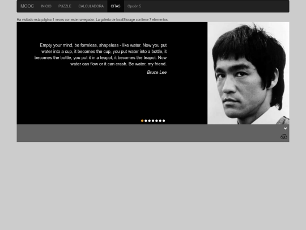Select the CITAS tab

click(116, 6)
